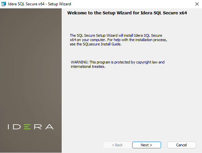Click the Welcome to the Setup Wizard heading
Image resolution: width=202 pixels, height=153 pixels.
click(132, 13)
